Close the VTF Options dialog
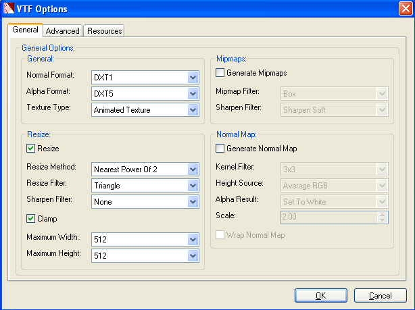 click(404, 9)
